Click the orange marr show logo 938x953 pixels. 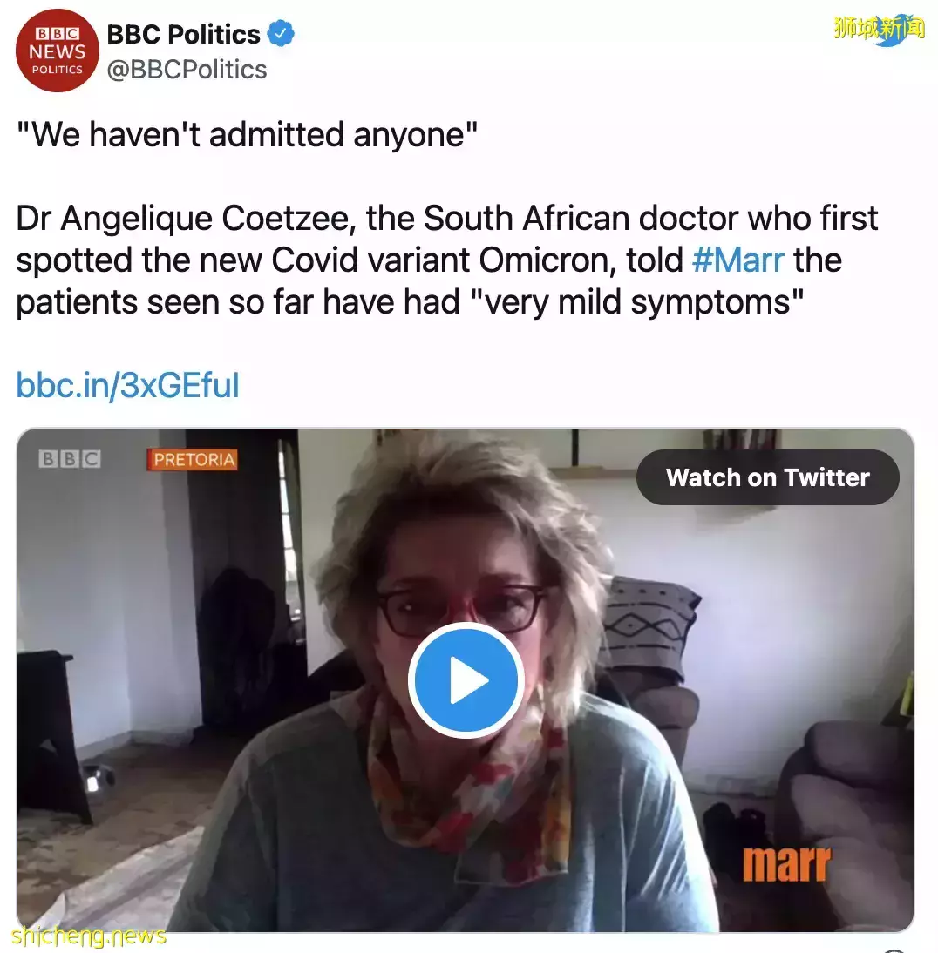[787, 863]
